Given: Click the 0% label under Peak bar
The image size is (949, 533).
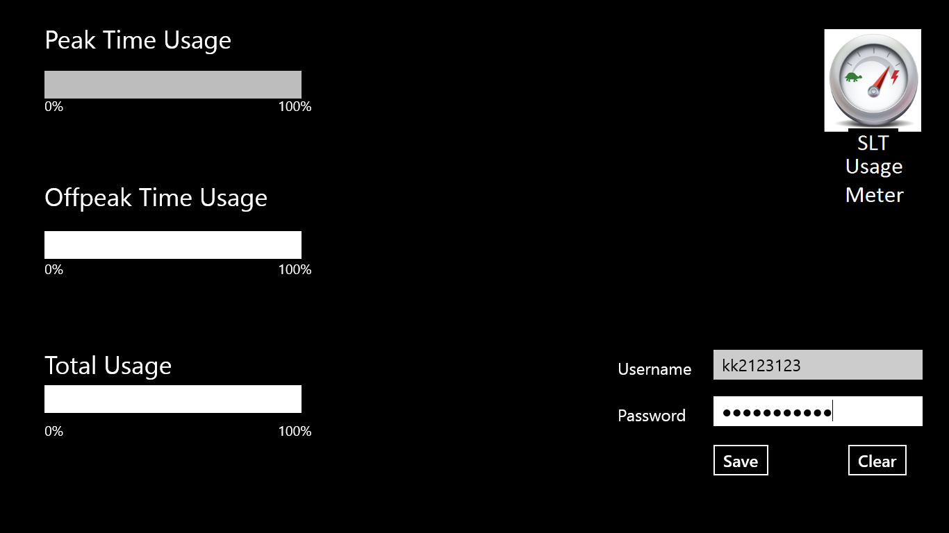Looking at the screenshot, I should 53,107.
